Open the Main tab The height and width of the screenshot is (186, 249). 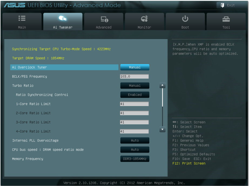point(22,22)
